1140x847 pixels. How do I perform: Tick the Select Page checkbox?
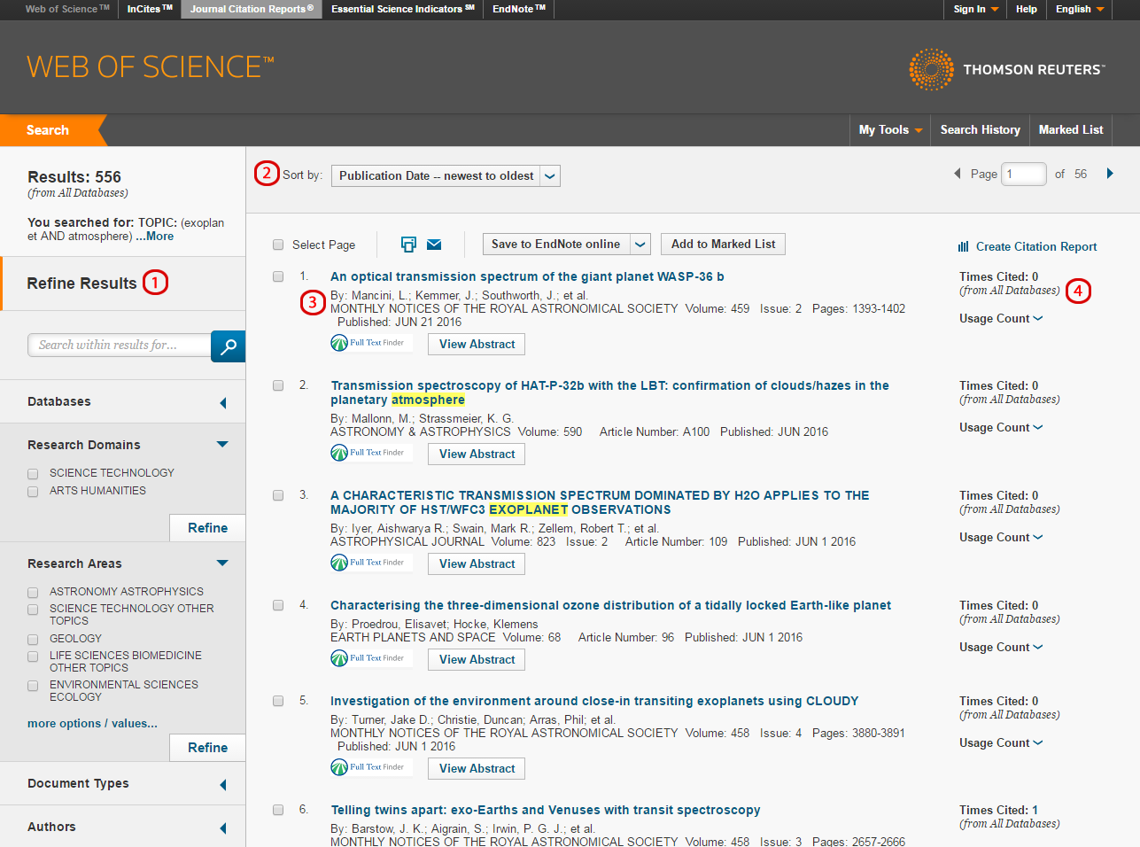click(278, 245)
